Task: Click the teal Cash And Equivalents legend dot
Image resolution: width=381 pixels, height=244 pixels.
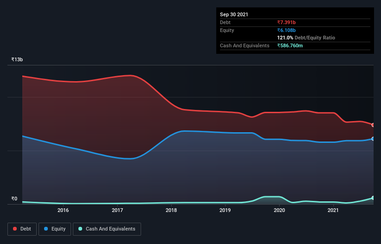Action: 80,229
